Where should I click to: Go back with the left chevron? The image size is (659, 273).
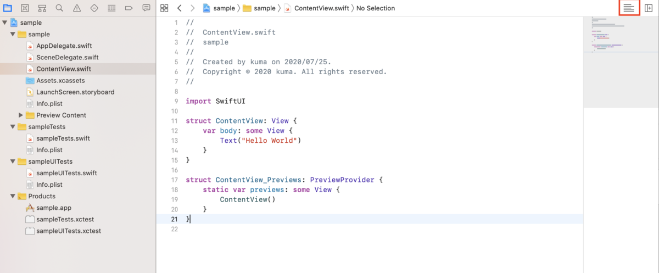click(179, 8)
